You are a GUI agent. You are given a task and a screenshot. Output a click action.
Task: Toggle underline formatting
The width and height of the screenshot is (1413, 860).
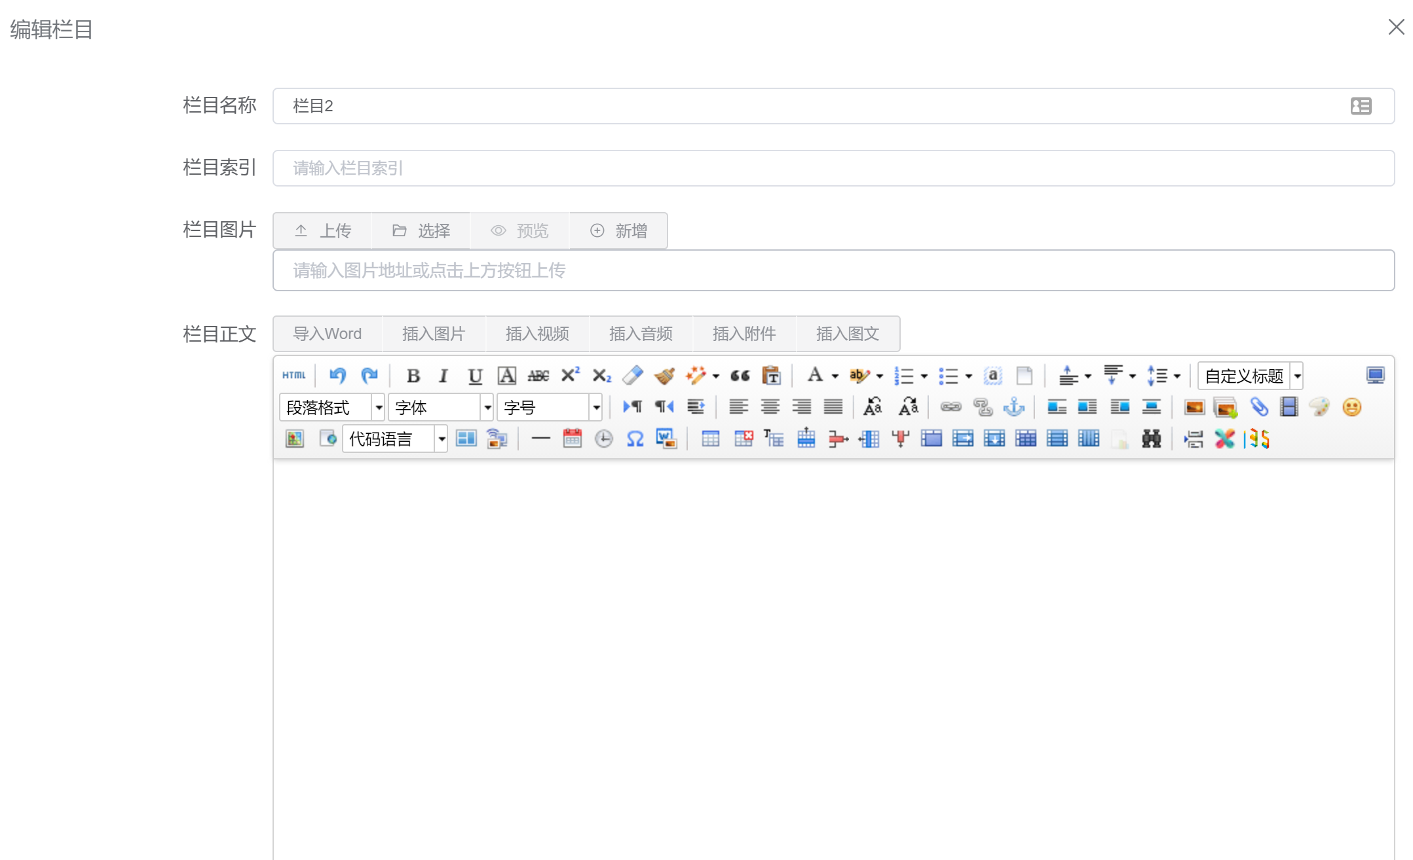[x=475, y=376]
